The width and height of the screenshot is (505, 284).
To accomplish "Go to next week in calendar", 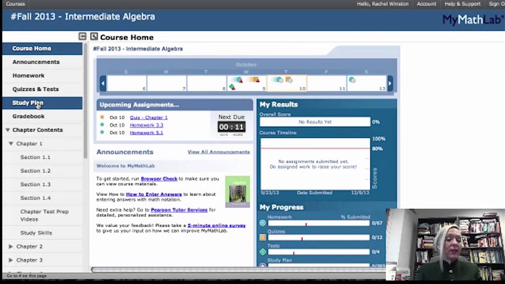I will coord(390,83).
